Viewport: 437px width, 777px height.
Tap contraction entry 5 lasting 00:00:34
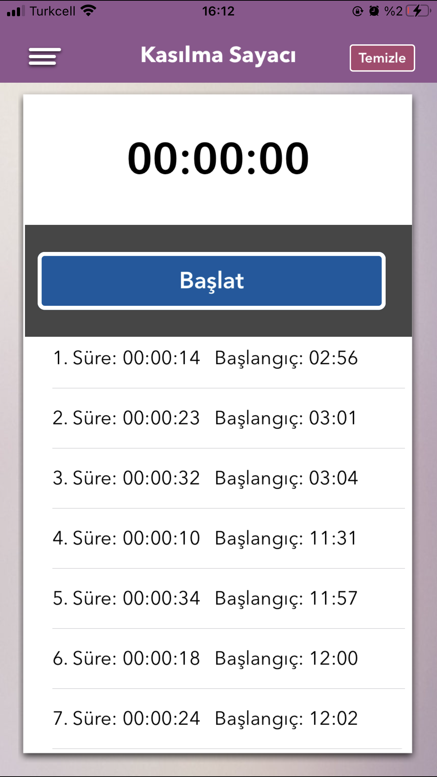[x=205, y=599]
